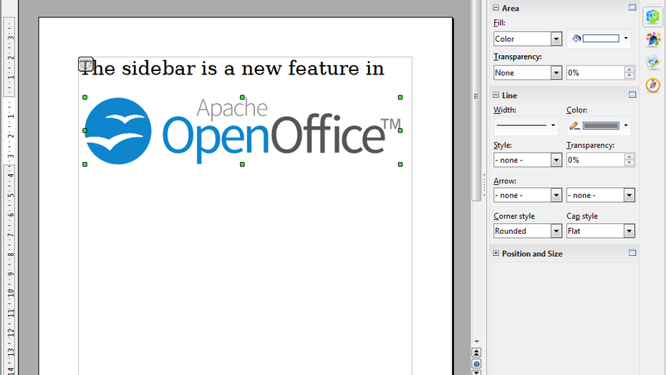Screen dimensions: 666x375
Task: Click the middle-left green resize handle
Action: pos(85,130)
